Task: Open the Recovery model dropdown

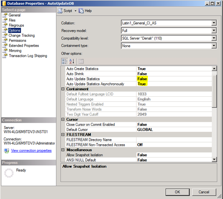Action: (214, 31)
